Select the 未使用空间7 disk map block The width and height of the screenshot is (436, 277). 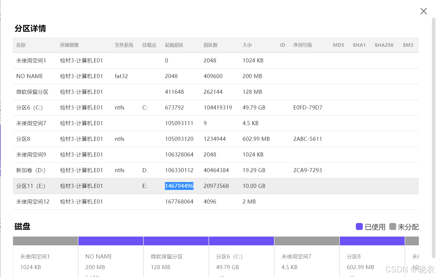(x=307, y=257)
